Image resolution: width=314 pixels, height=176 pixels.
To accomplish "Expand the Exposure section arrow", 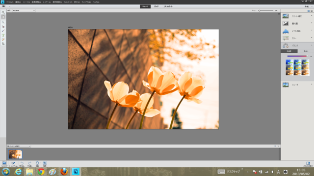I will pyautogui.click(x=312, y=23).
